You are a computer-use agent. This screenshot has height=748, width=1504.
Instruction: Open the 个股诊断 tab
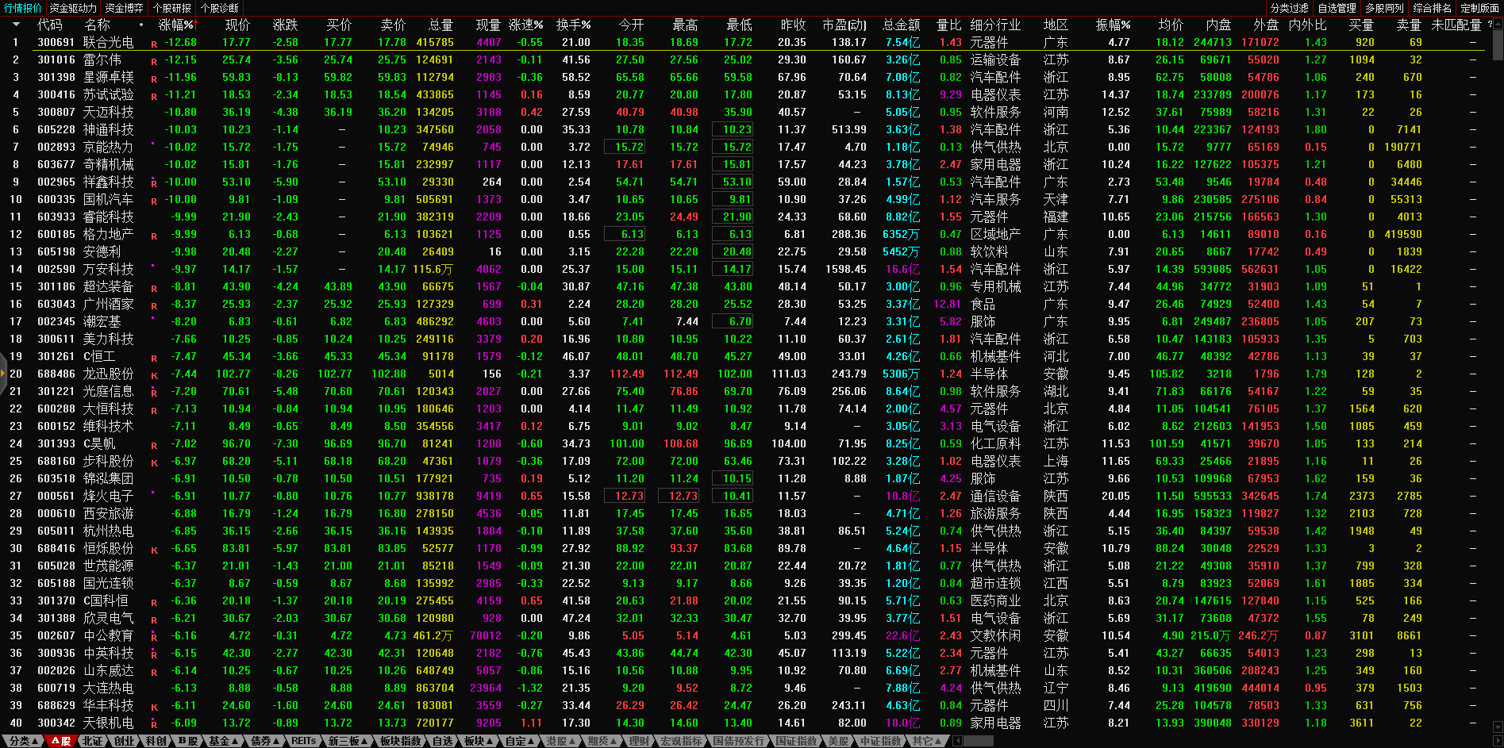click(220, 8)
